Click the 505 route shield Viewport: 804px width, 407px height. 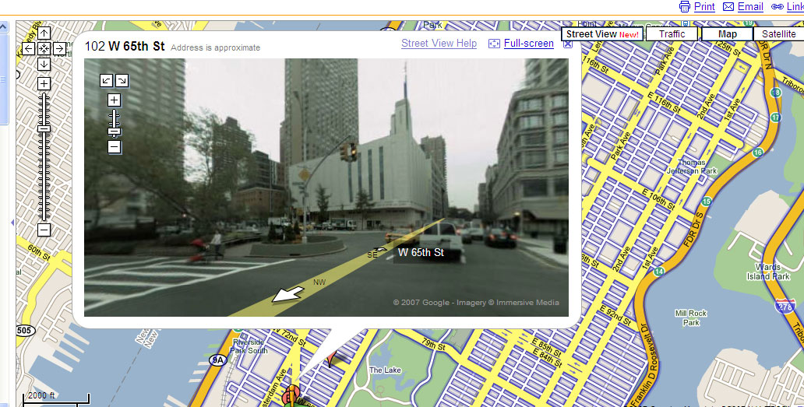click(x=24, y=330)
